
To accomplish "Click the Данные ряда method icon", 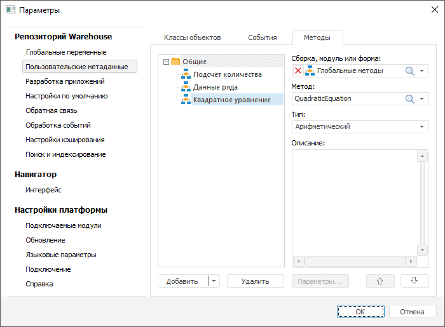I will [186, 87].
